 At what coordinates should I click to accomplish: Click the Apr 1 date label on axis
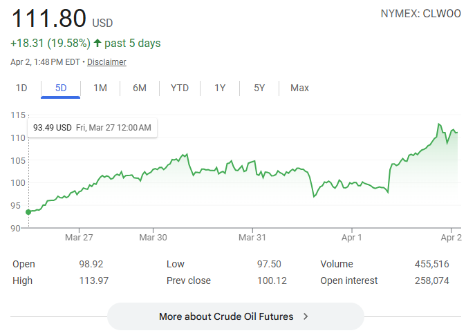click(x=352, y=237)
